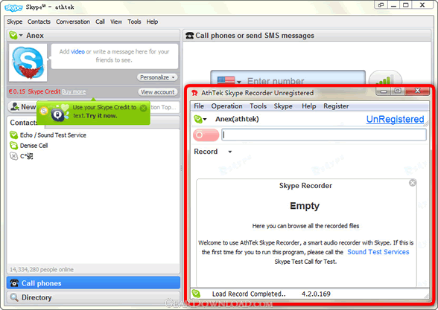Click the View account button
The height and width of the screenshot is (310, 438).
[158, 92]
